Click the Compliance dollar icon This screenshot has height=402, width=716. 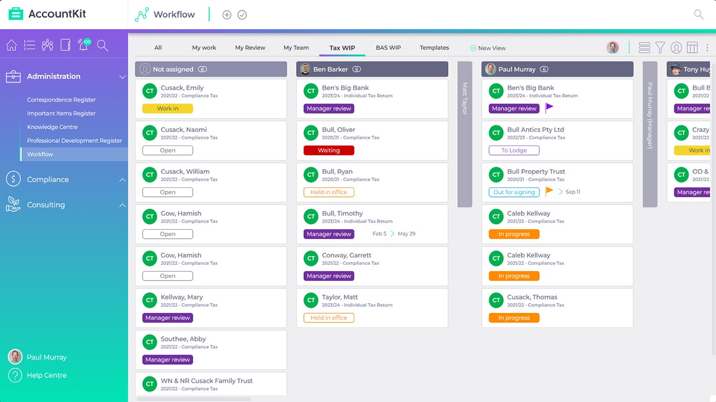click(13, 179)
